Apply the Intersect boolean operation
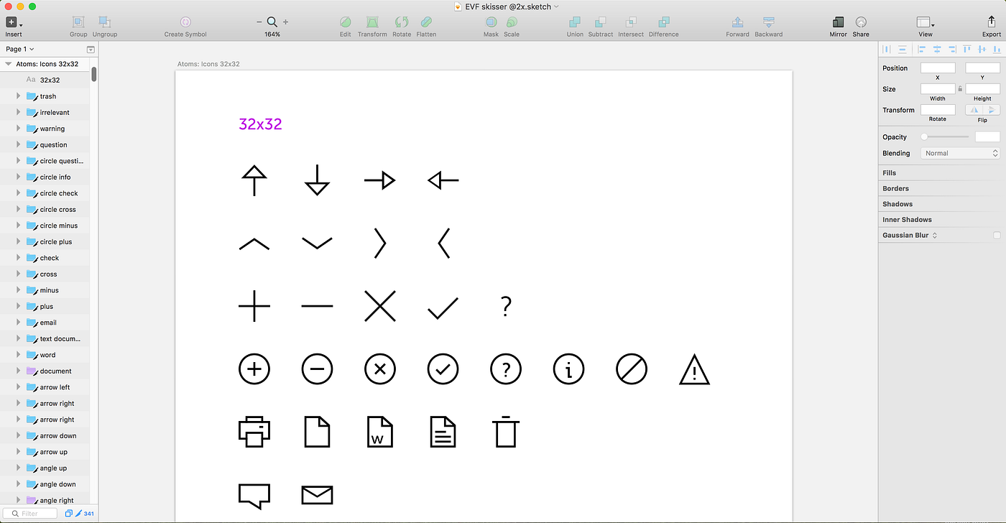Image resolution: width=1006 pixels, height=523 pixels. click(631, 22)
